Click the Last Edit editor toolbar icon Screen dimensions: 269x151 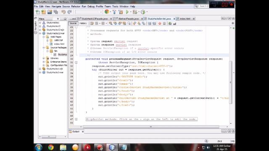point(92,23)
